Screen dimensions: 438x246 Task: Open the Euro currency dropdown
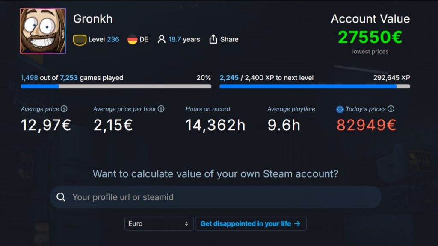click(159, 223)
